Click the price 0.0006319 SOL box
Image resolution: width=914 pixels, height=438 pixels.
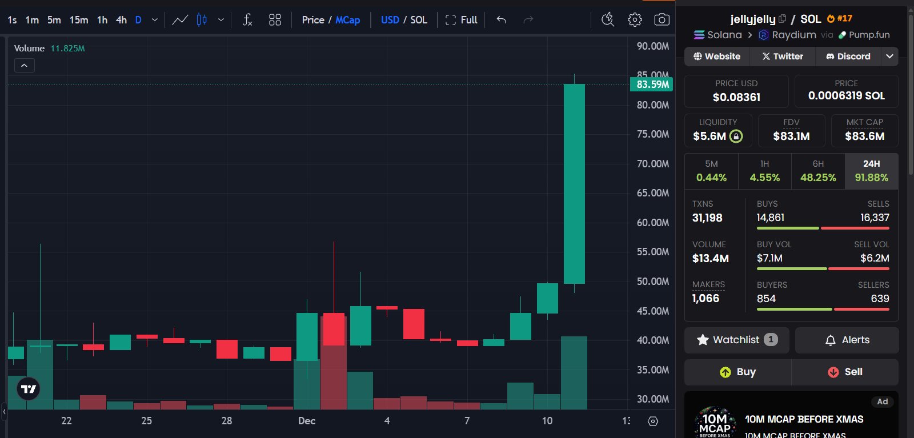click(x=847, y=91)
